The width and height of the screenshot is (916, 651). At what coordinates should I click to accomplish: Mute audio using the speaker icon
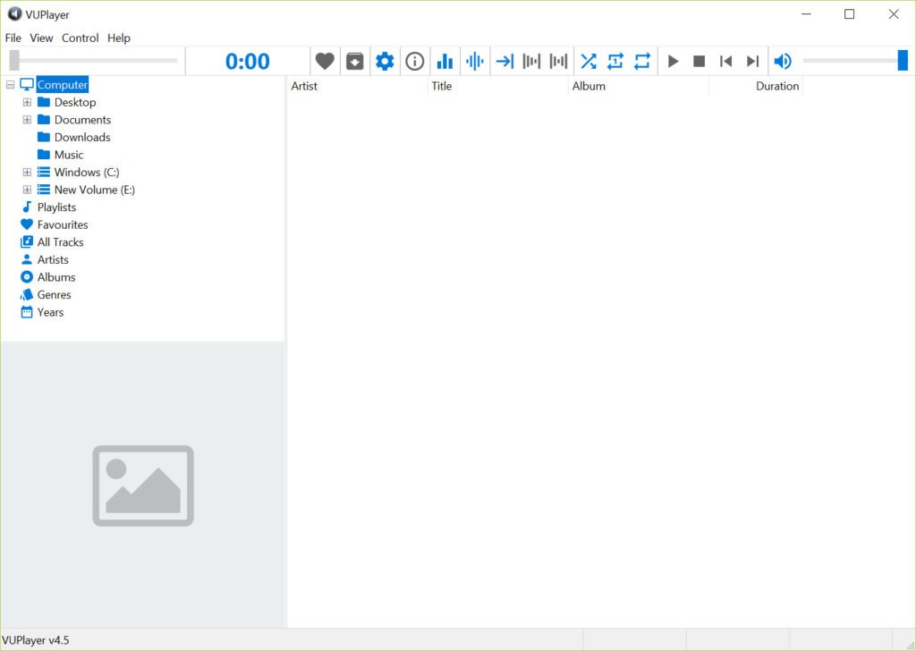pos(783,61)
